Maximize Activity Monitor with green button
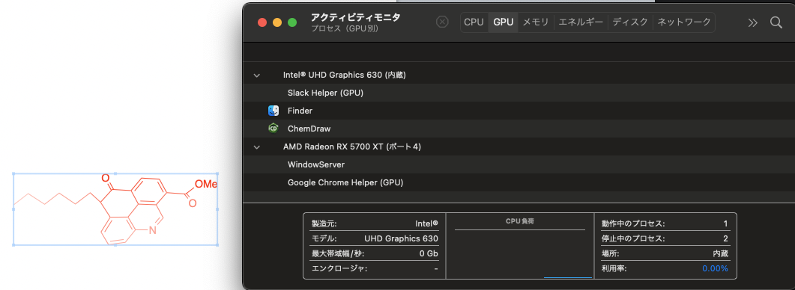This screenshot has height=290, width=795. tap(292, 22)
